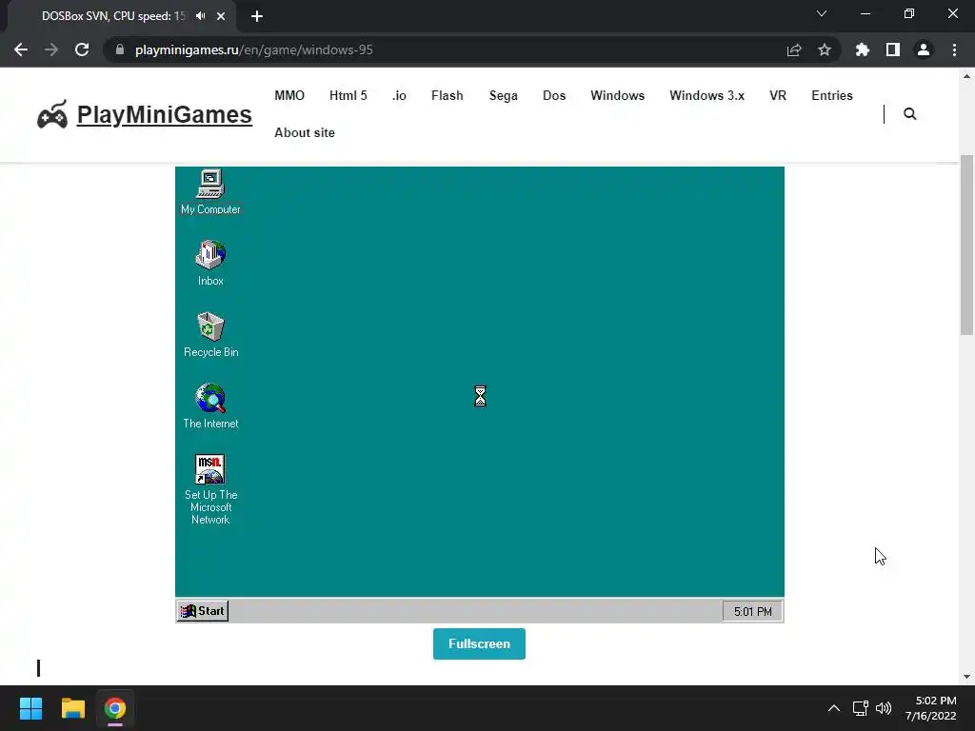
Task: Click the address bar URL
Action: click(253, 49)
